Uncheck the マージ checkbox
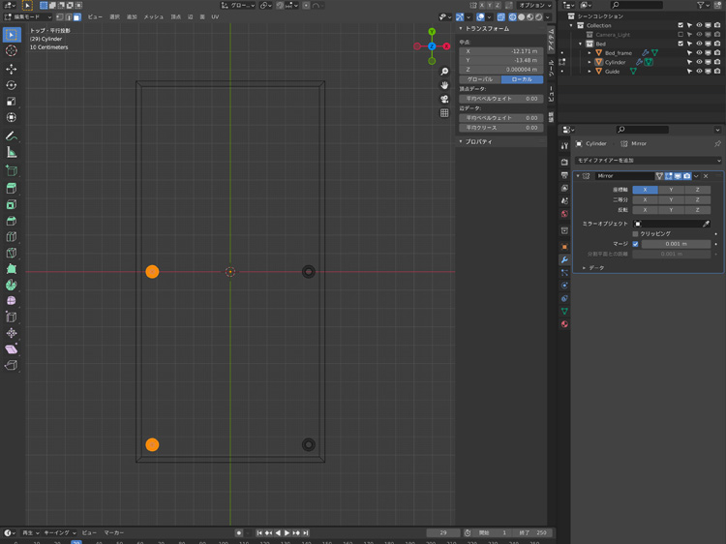Image resolution: width=726 pixels, height=544 pixels. point(636,244)
